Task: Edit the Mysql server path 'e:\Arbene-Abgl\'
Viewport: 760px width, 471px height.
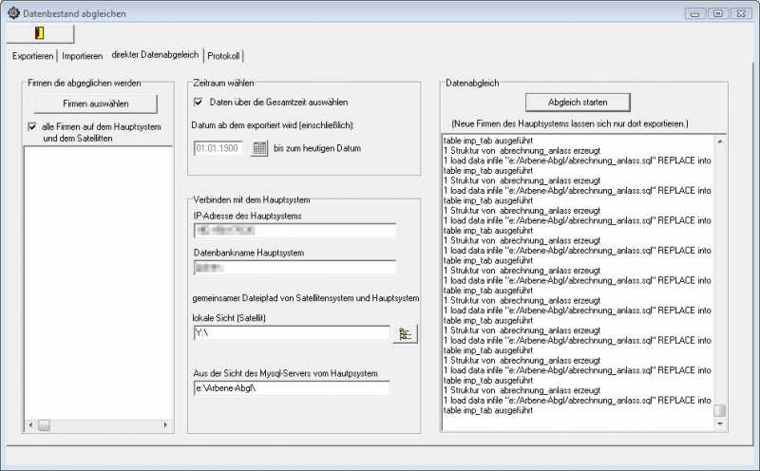Action: (290, 388)
